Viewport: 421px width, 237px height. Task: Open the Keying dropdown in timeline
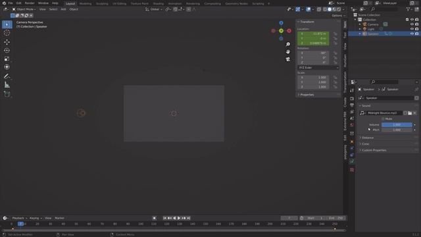36,218
